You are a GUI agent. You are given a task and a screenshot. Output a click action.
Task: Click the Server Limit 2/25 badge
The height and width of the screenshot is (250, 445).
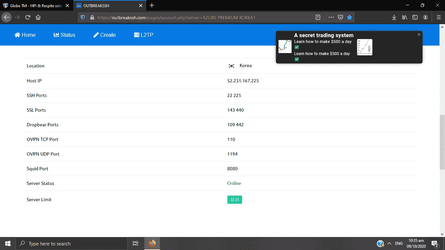pos(235,200)
